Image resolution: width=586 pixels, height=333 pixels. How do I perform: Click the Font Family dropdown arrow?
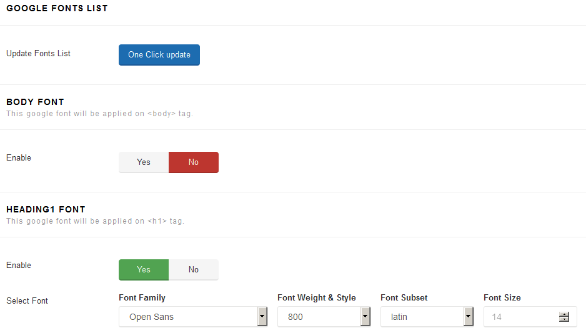(262, 317)
